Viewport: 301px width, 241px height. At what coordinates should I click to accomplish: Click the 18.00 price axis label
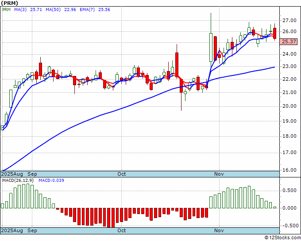pos(289,136)
